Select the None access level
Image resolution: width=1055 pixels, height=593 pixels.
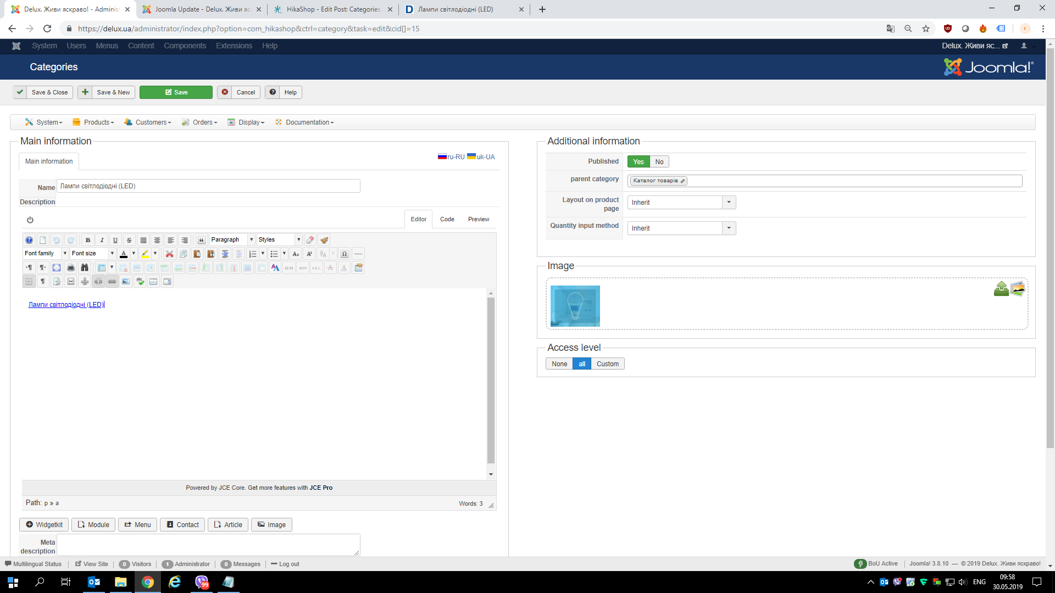559,363
